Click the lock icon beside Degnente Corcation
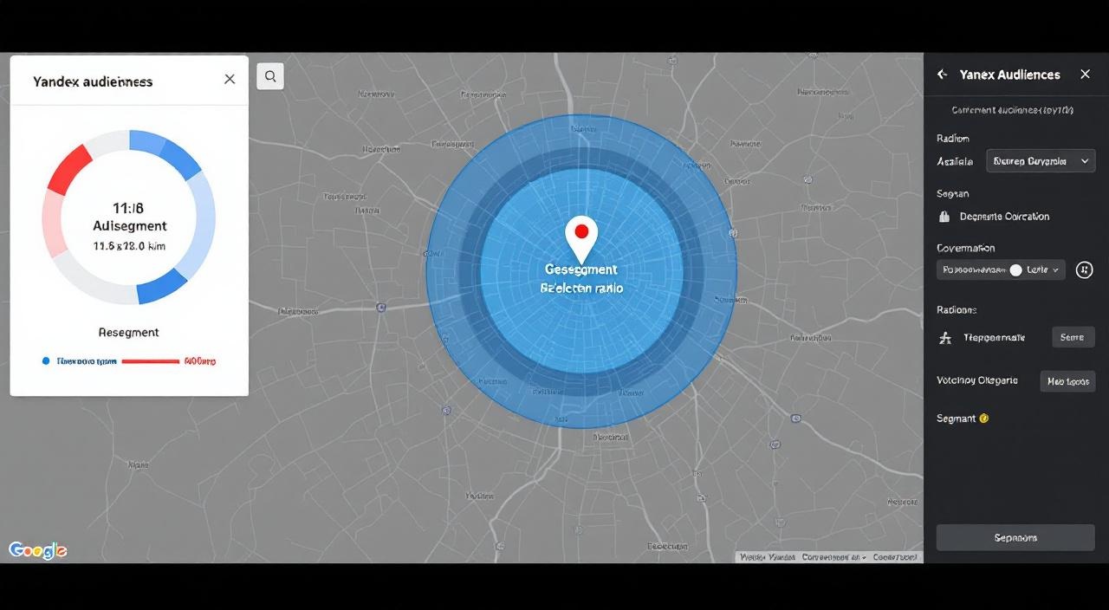1109x610 pixels. (944, 217)
